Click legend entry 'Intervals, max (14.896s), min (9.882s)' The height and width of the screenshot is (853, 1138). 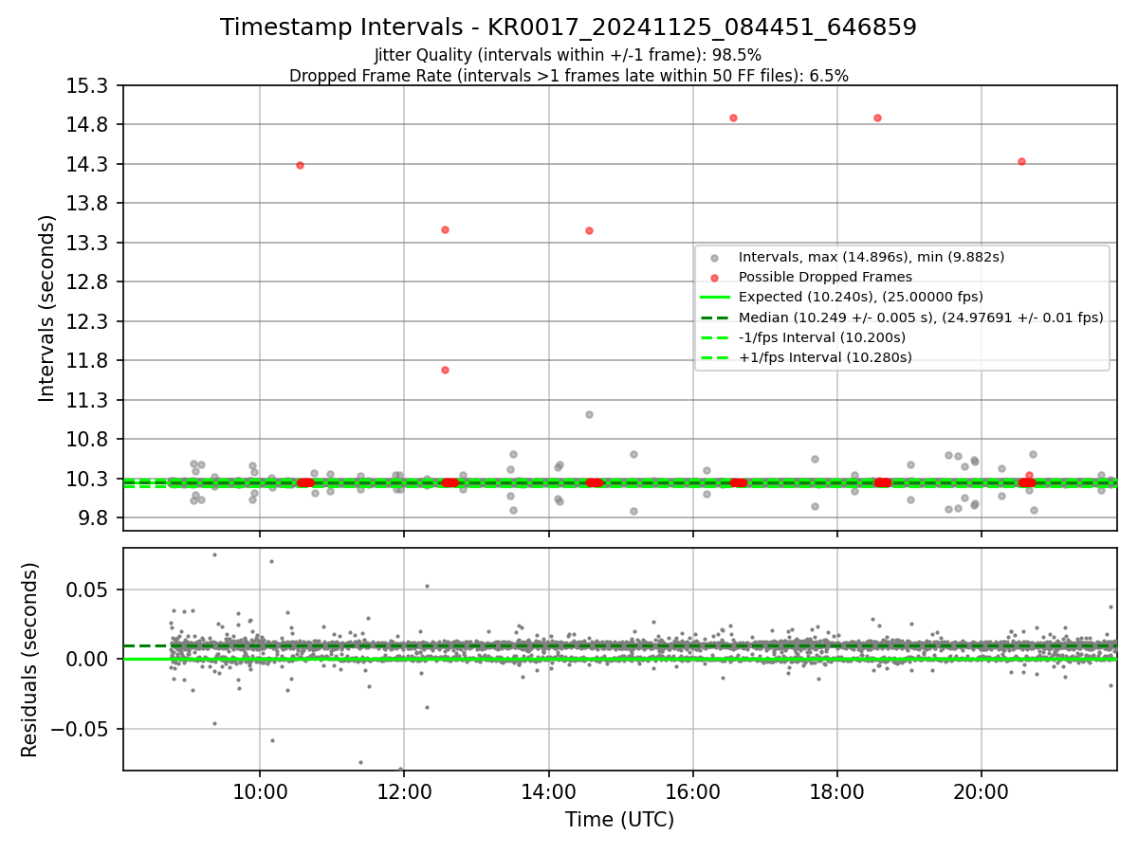click(871, 257)
